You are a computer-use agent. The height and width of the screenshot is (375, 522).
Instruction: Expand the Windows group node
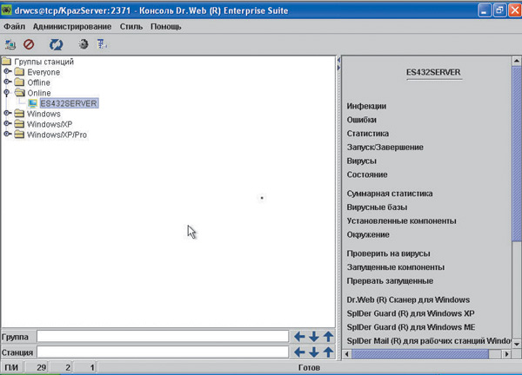[7, 113]
